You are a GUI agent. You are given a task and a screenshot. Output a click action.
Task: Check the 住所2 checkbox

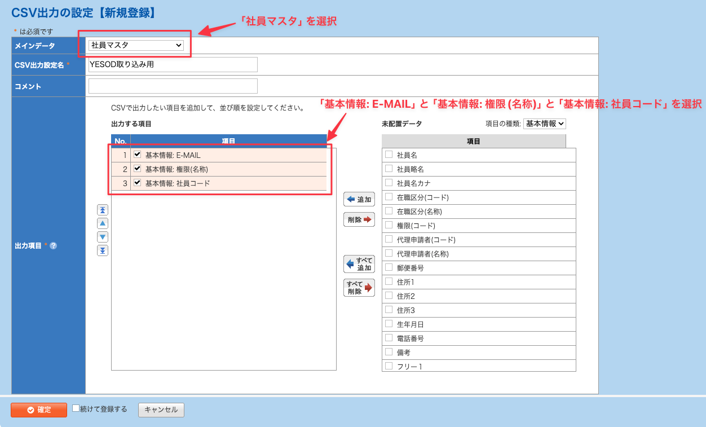click(389, 295)
